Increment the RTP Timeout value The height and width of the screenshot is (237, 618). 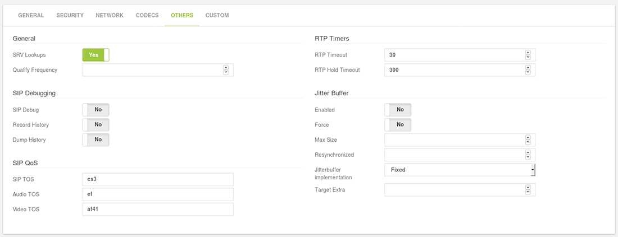point(528,53)
